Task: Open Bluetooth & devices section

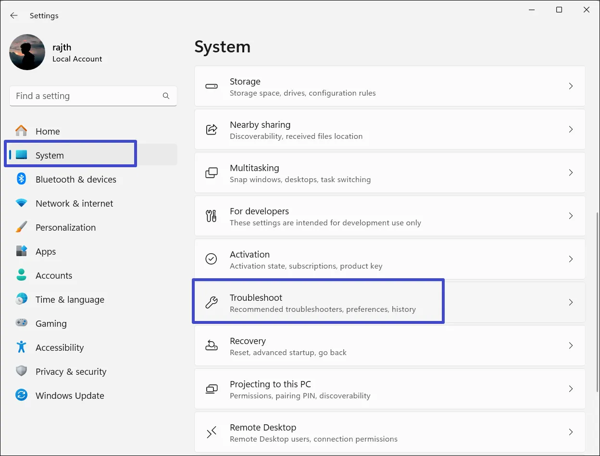Action: (75, 179)
